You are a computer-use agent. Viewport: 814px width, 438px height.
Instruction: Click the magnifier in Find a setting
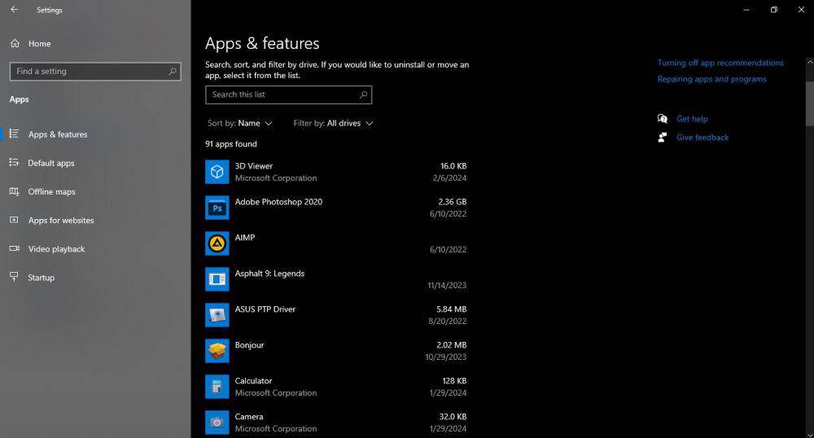(x=173, y=71)
